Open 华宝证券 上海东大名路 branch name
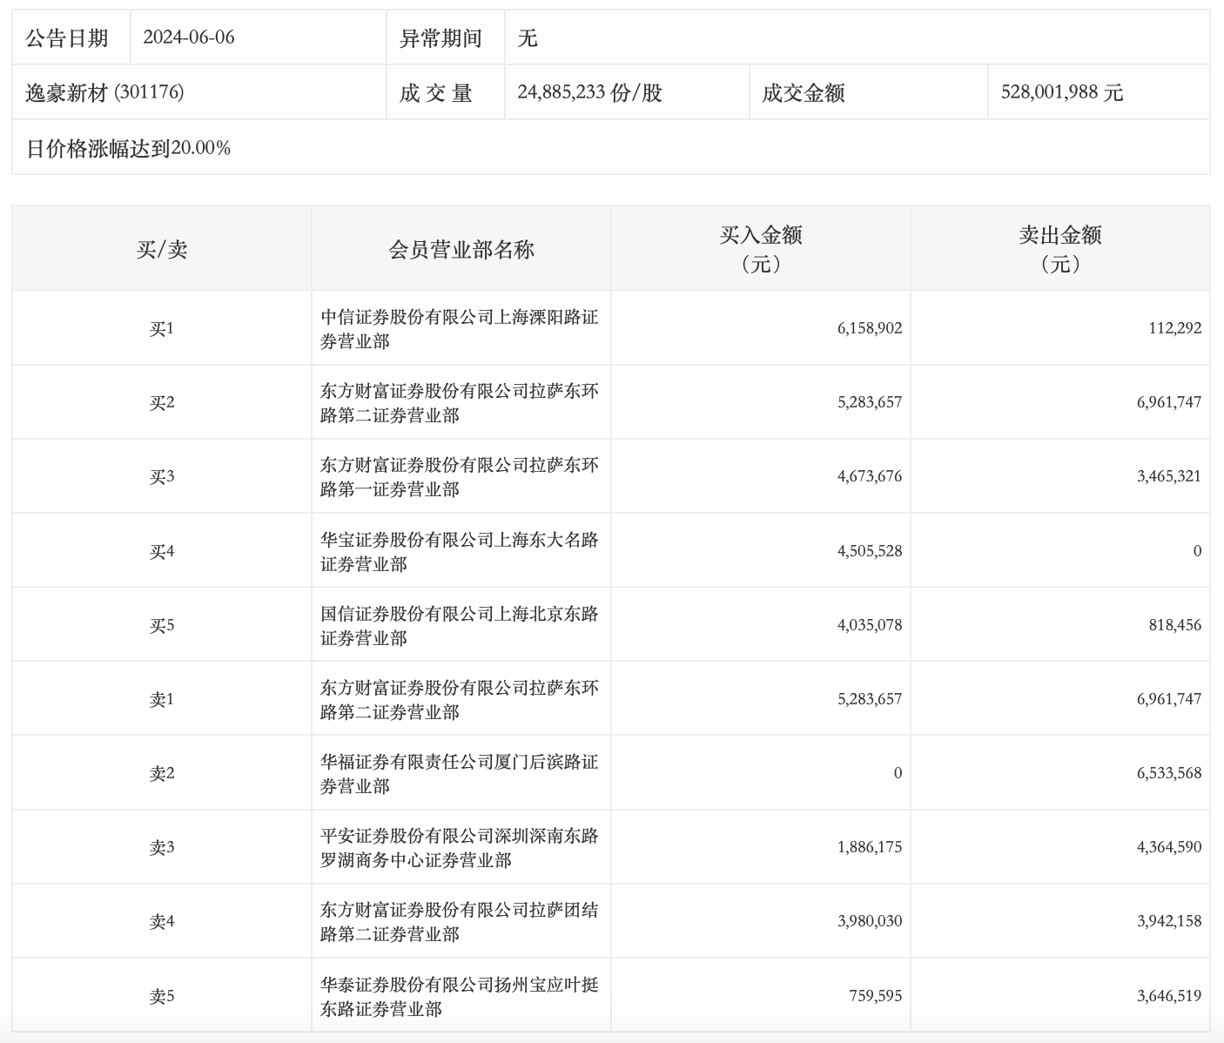Image resolution: width=1224 pixels, height=1043 pixels. tap(459, 551)
